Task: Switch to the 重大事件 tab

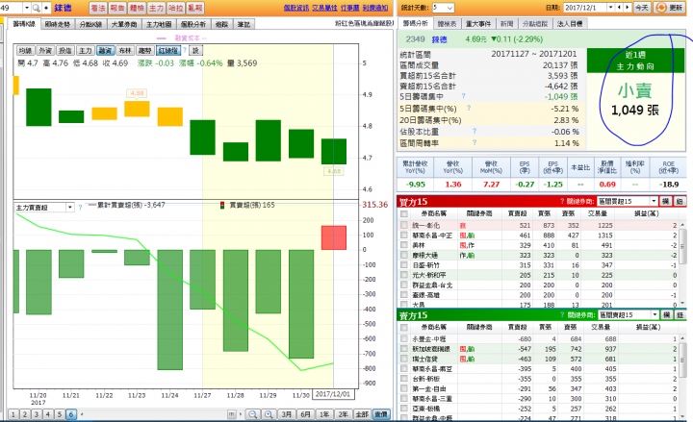Action: click(x=478, y=24)
